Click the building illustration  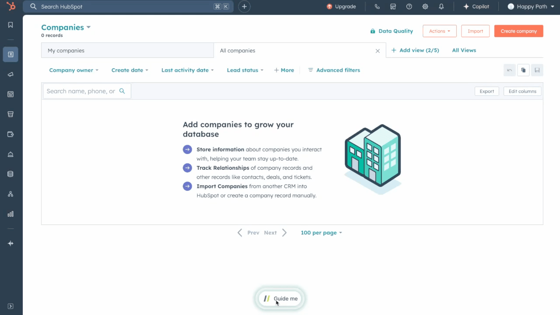(373, 159)
